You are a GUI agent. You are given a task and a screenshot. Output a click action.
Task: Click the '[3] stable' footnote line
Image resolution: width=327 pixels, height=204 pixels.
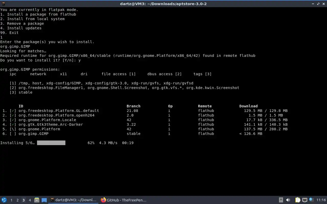pos(21,92)
